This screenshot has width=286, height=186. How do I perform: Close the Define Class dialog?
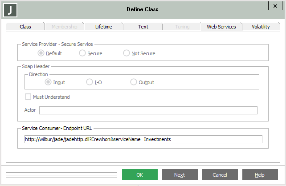pyautogui.click(x=274, y=6)
